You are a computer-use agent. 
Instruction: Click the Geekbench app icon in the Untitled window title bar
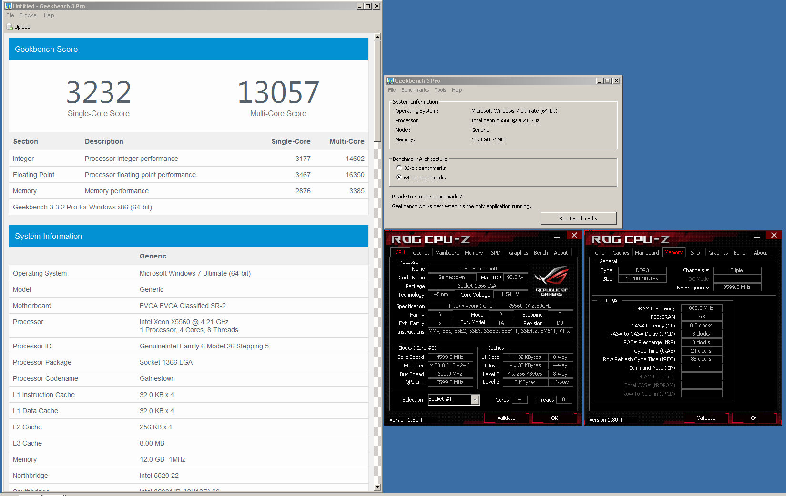[8, 6]
